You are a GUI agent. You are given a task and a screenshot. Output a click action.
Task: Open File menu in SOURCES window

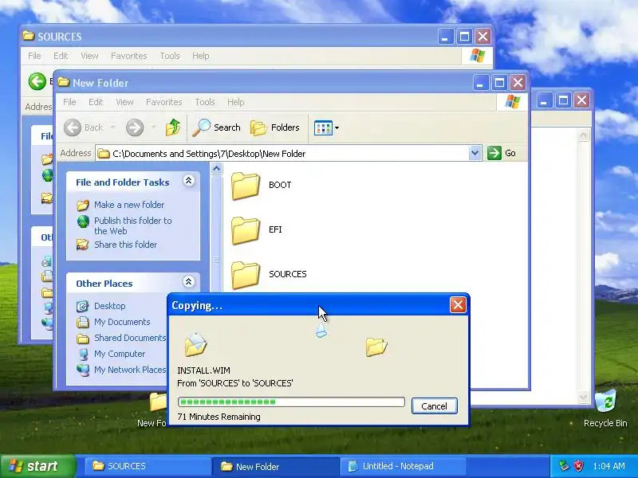[34, 56]
